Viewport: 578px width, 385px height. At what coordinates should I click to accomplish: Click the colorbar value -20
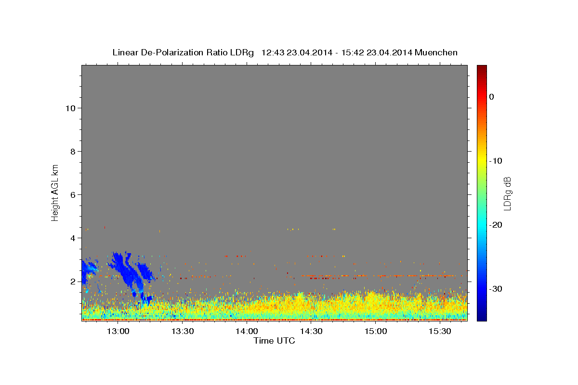pyautogui.click(x=496, y=225)
